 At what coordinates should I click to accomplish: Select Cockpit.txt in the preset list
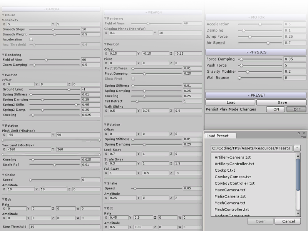pos(225,170)
